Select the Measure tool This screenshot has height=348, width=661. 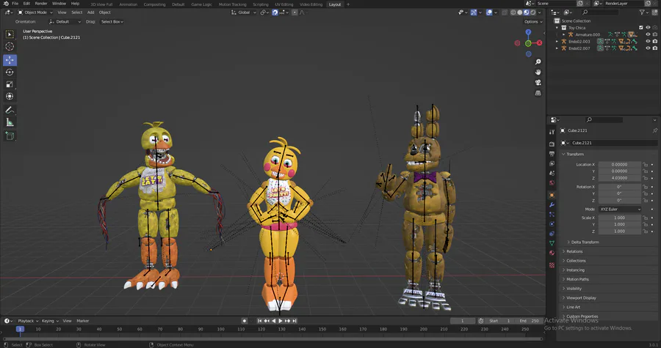[10, 122]
